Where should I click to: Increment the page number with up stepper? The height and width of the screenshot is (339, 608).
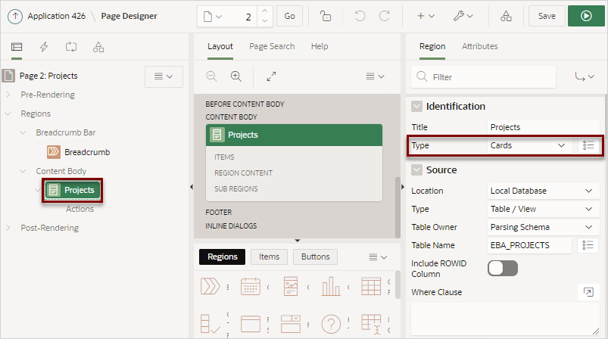point(264,11)
